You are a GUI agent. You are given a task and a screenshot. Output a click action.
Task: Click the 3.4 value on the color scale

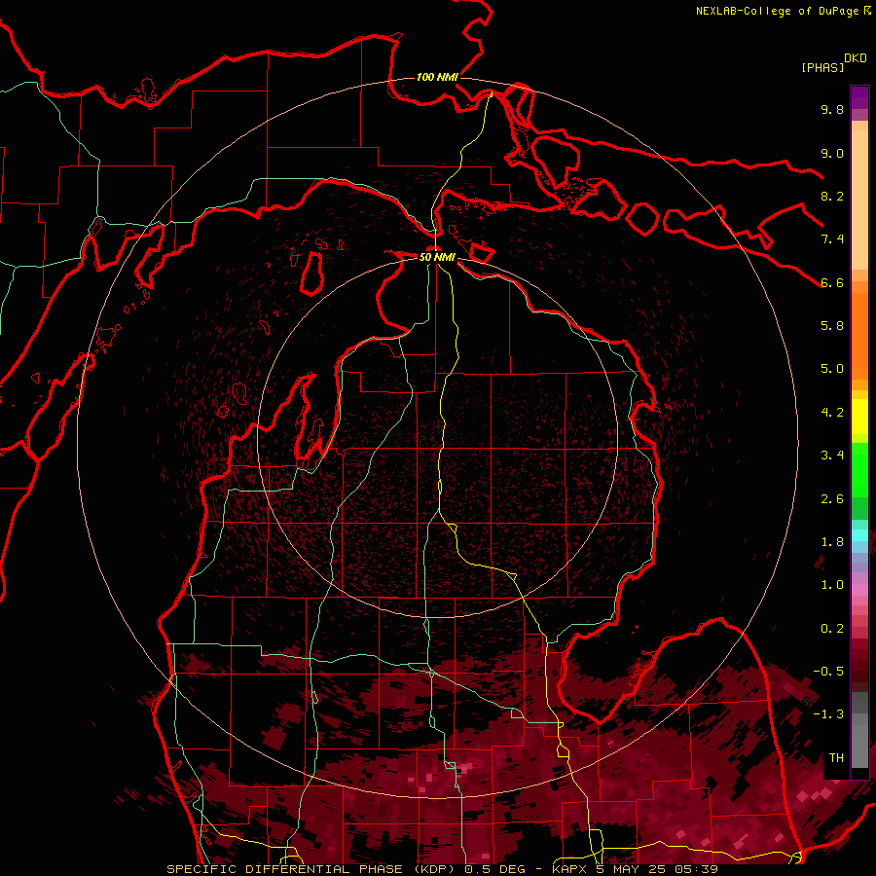tap(832, 456)
